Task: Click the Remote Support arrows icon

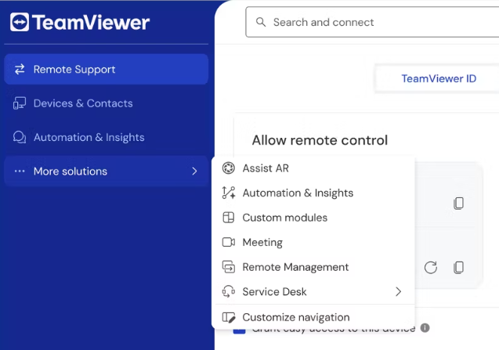Action: 20,69
